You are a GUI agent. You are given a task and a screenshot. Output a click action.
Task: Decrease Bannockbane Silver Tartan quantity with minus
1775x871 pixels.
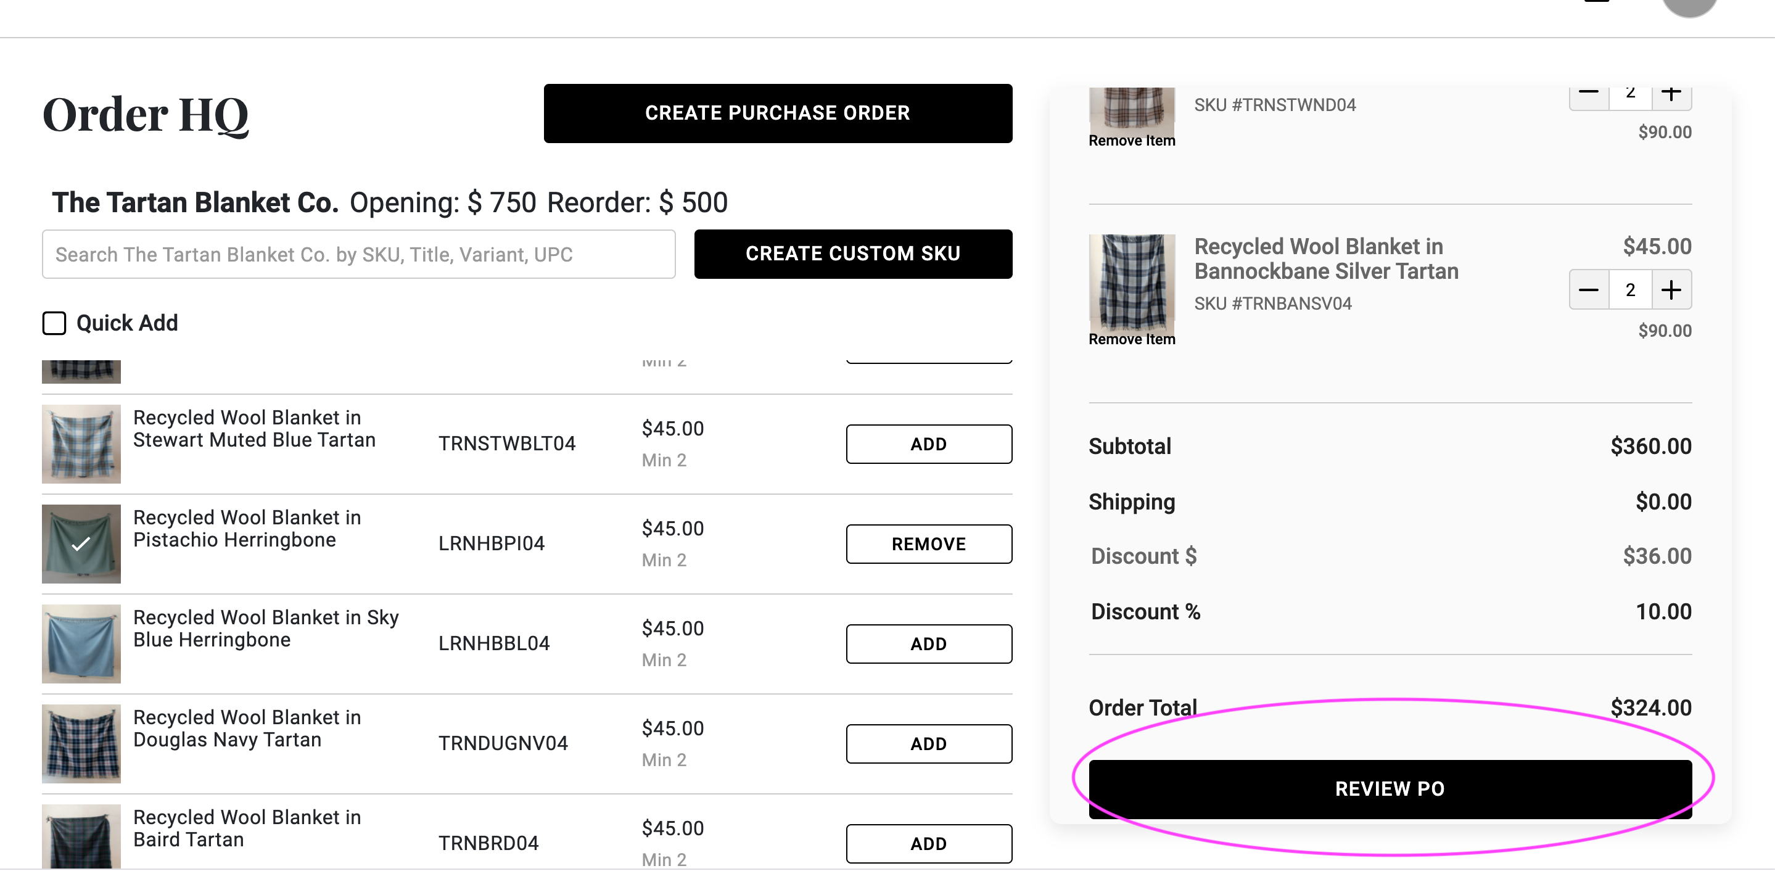(x=1589, y=290)
